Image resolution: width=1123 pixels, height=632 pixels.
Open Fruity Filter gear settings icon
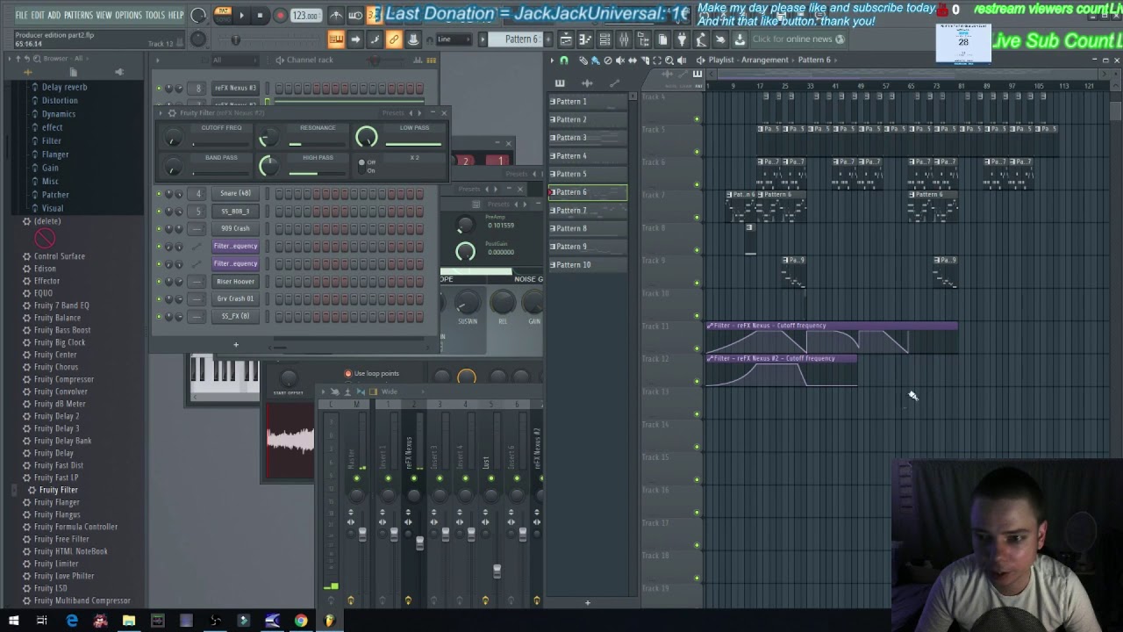point(172,113)
